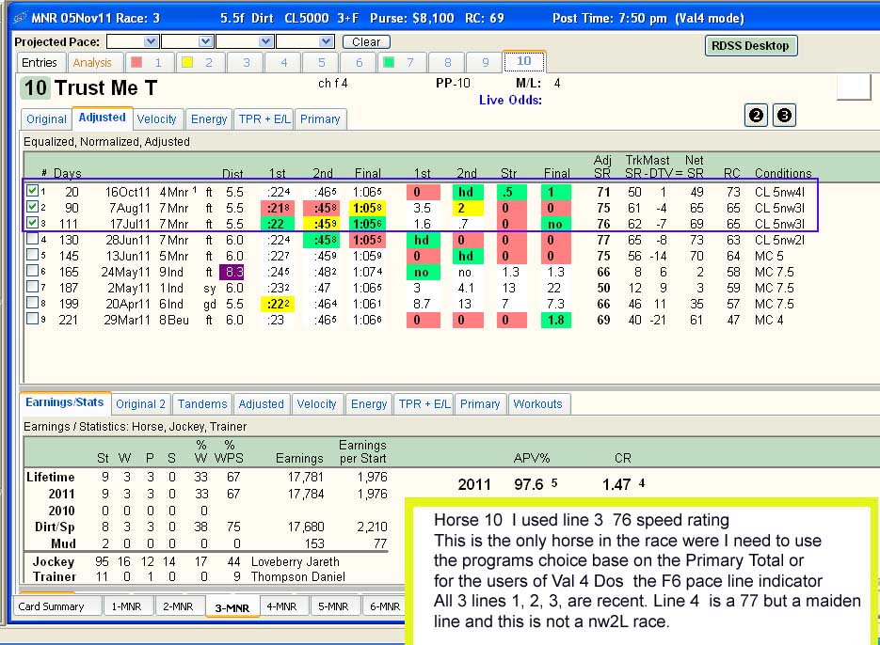The height and width of the screenshot is (645, 880).
Task: Open the second Projected Pace dropdown
Action: [205, 41]
